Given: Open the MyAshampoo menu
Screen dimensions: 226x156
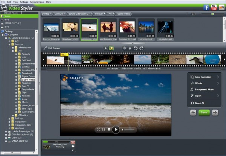Looking at the screenshot, I should click(37, 2).
